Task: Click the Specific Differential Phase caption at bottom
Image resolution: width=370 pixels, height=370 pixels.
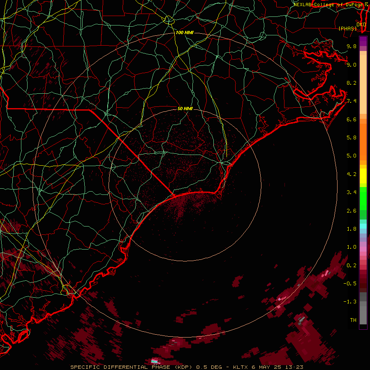Action: 187,367
